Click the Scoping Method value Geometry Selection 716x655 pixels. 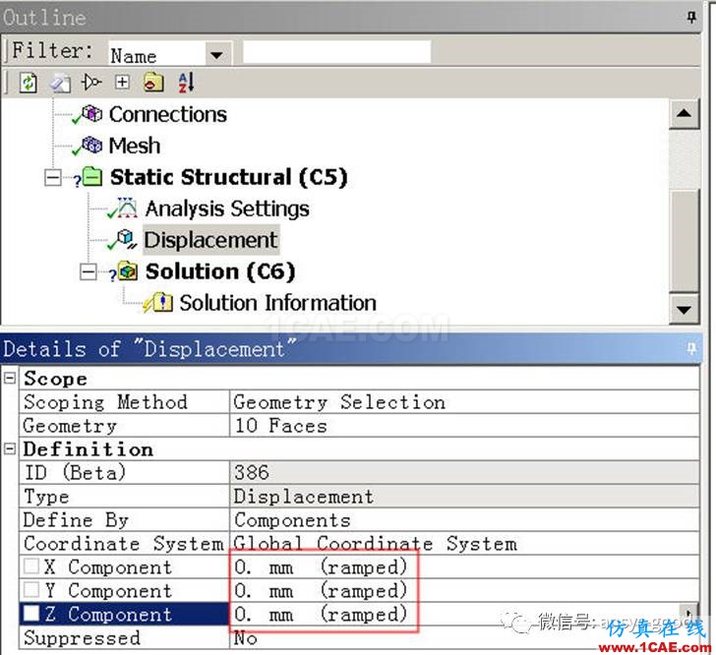coord(464,402)
